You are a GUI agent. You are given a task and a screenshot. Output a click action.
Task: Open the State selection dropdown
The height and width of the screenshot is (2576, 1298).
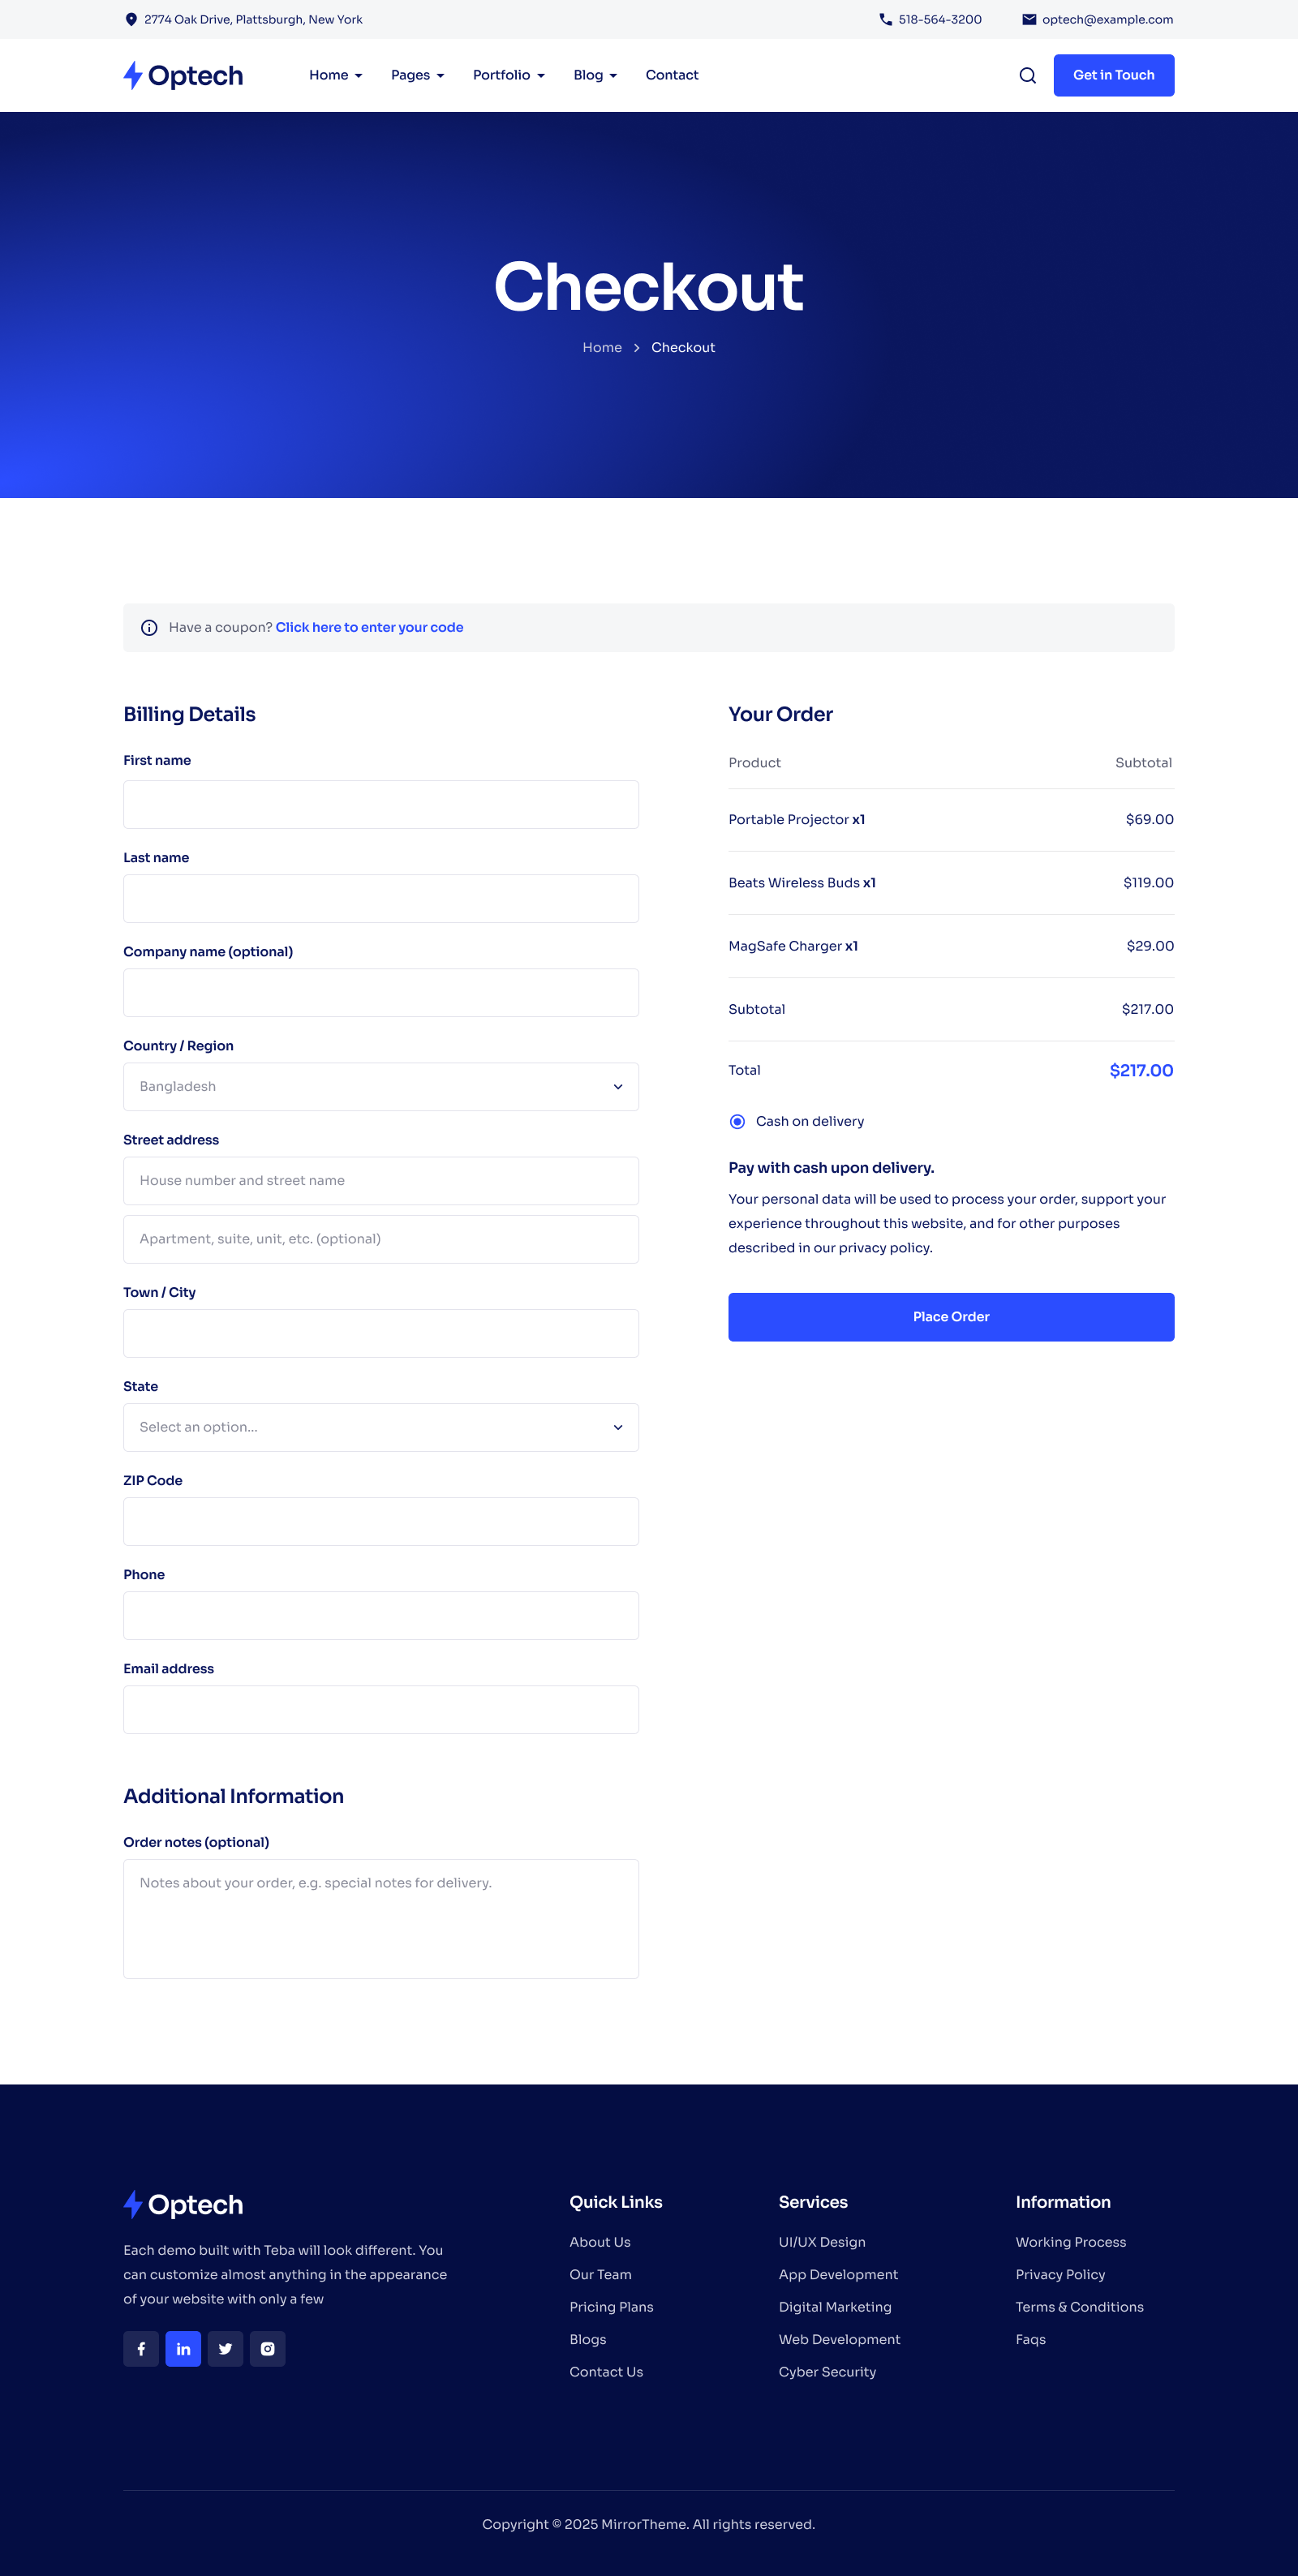click(x=380, y=1427)
